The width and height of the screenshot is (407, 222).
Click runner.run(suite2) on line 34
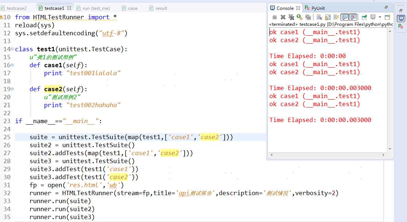[x=62, y=209]
